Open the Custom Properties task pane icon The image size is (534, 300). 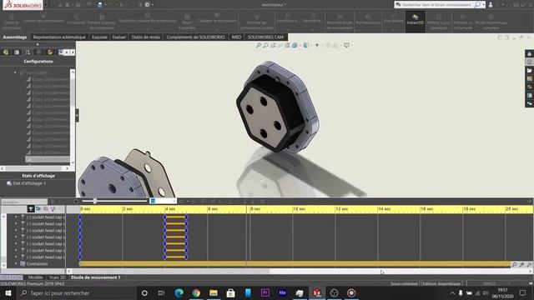529,95
